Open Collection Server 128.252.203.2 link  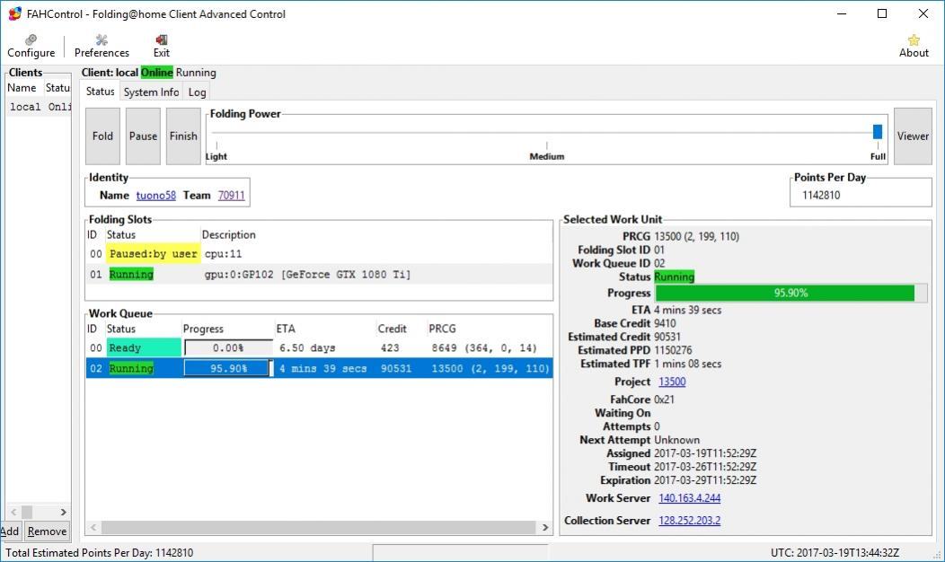690,521
